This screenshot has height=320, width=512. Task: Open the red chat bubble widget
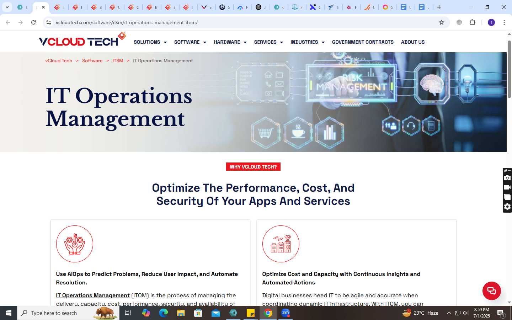491,290
